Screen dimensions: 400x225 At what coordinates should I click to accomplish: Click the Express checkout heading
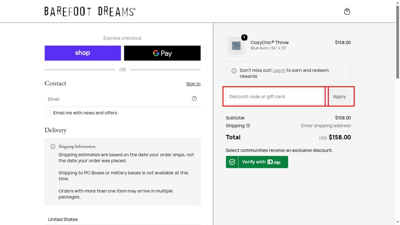pyautogui.click(x=122, y=38)
